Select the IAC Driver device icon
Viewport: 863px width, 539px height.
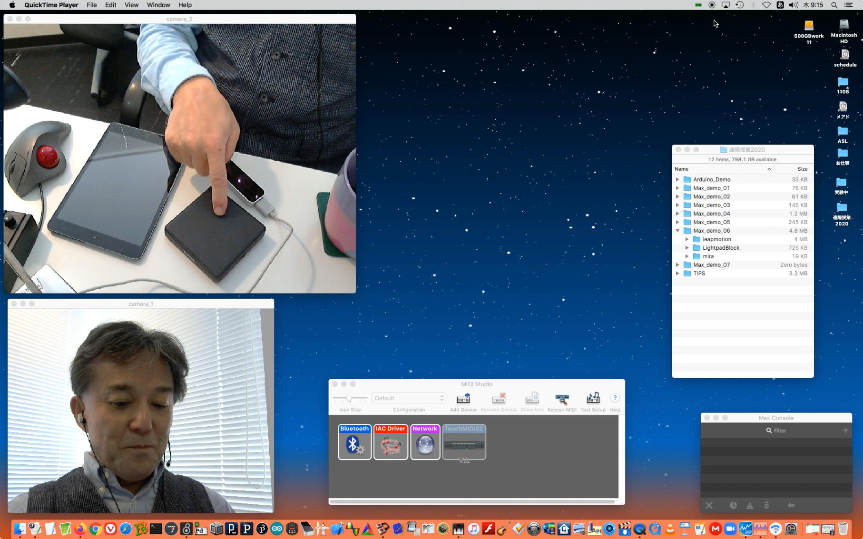pyautogui.click(x=391, y=442)
